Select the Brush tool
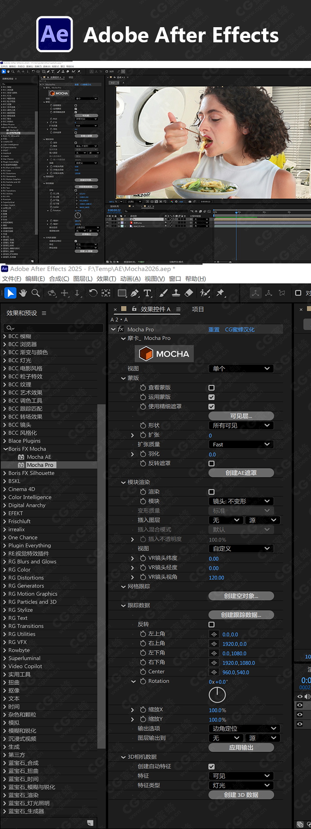The width and height of the screenshot is (311, 829). (x=163, y=293)
